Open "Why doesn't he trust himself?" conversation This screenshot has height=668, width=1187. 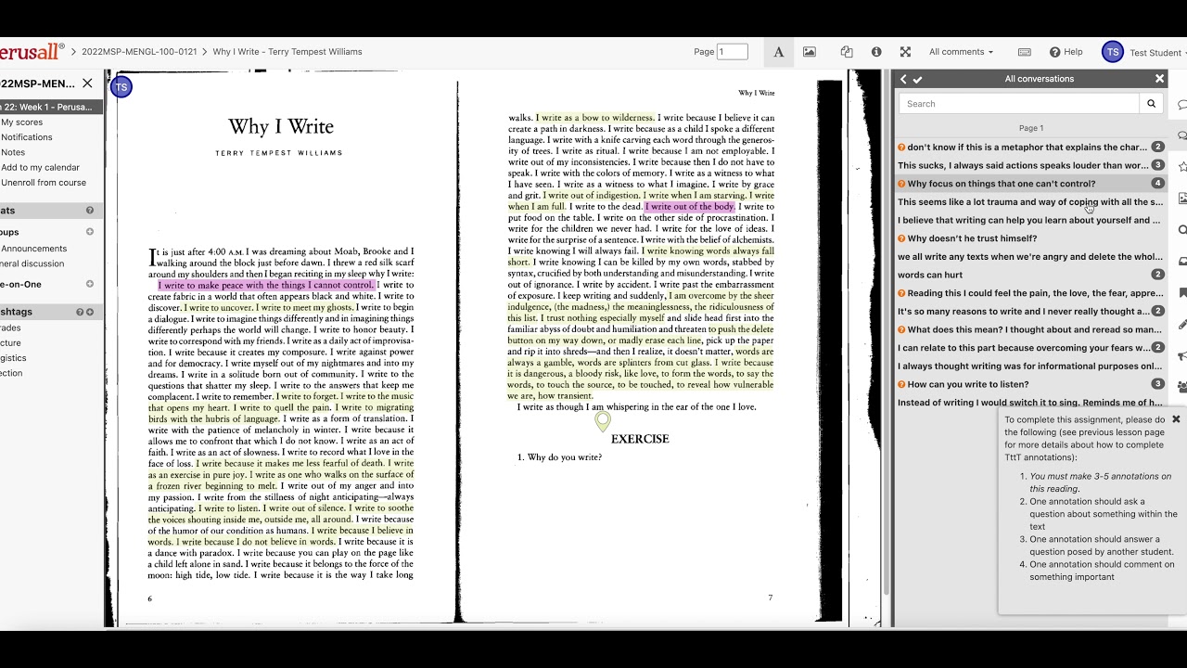(x=1030, y=238)
